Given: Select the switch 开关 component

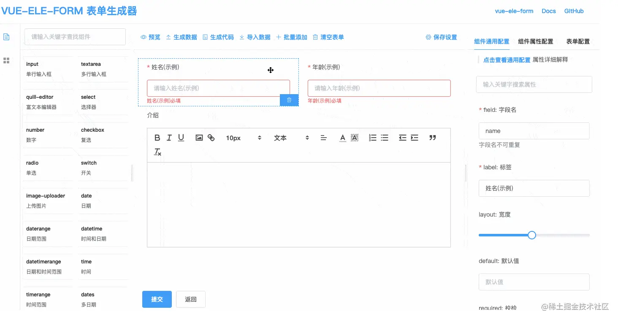Looking at the screenshot, I should pyautogui.click(x=103, y=168).
